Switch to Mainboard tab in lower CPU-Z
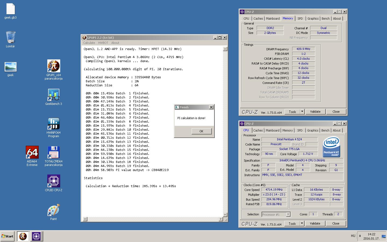Viewport: 387px width, 242px height. [273, 130]
